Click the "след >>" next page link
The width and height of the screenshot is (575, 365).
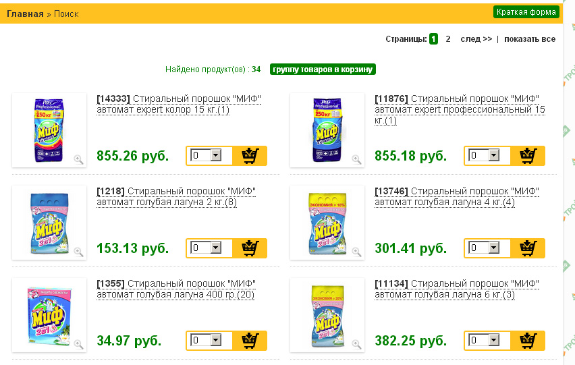[x=476, y=39]
